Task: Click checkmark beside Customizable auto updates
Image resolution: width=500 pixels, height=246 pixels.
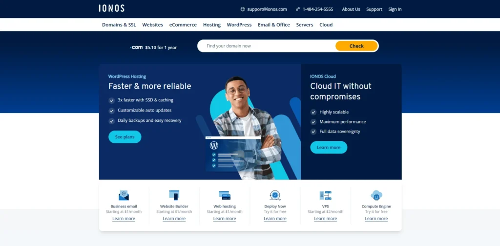Action: pyautogui.click(x=112, y=111)
